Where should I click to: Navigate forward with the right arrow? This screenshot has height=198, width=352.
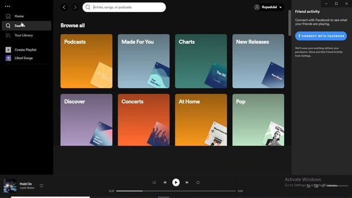tap(75, 7)
